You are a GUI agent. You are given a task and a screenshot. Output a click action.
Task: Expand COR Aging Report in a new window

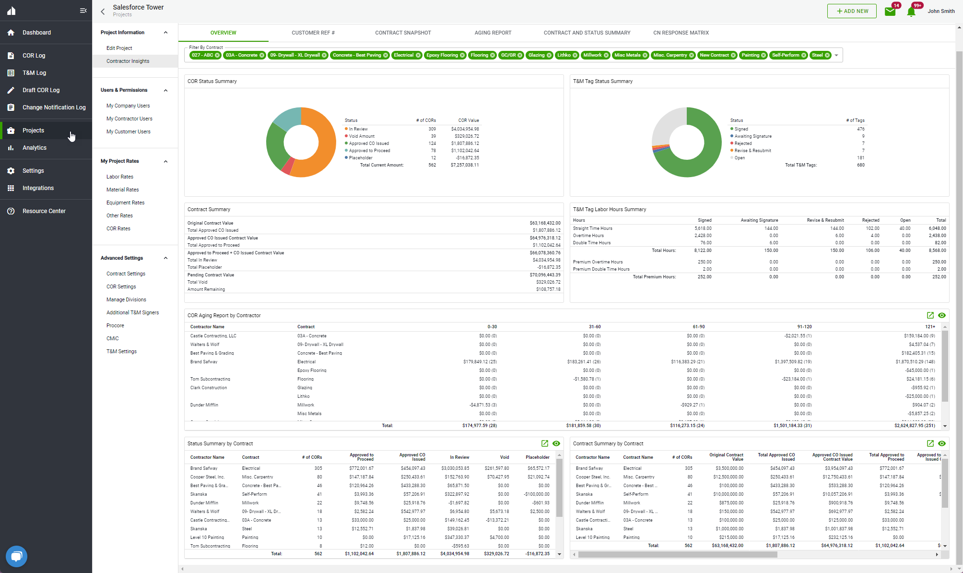(930, 315)
